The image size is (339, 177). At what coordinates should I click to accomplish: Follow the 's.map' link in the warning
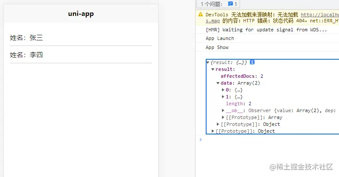pyautogui.click(x=213, y=21)
